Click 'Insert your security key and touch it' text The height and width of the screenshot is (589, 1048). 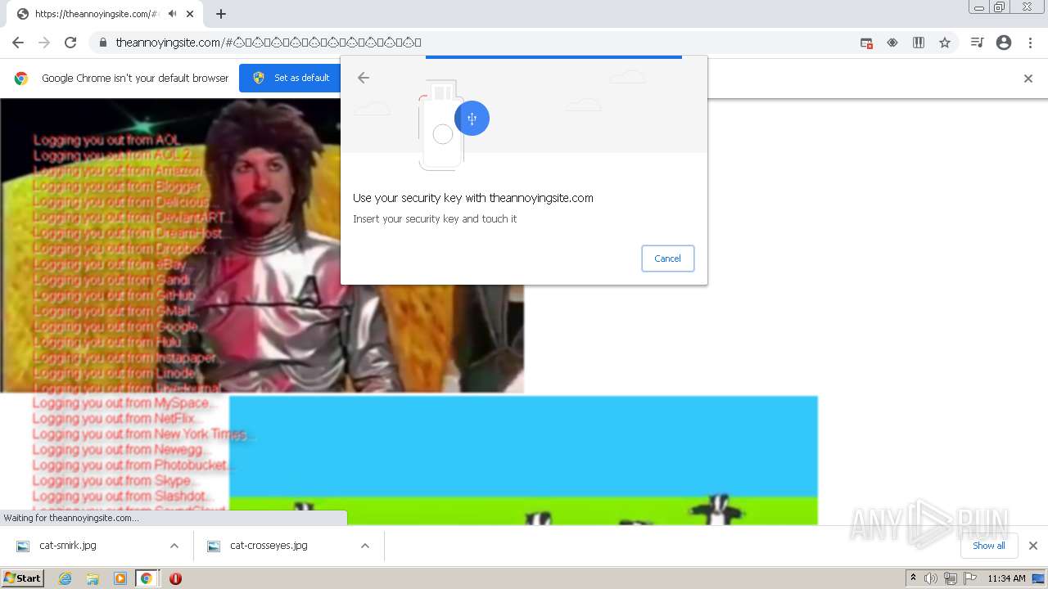tap(435, 219)
